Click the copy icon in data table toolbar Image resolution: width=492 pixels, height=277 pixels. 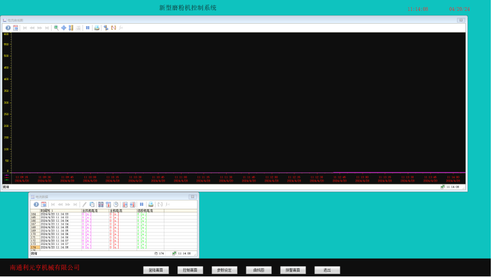92,205
